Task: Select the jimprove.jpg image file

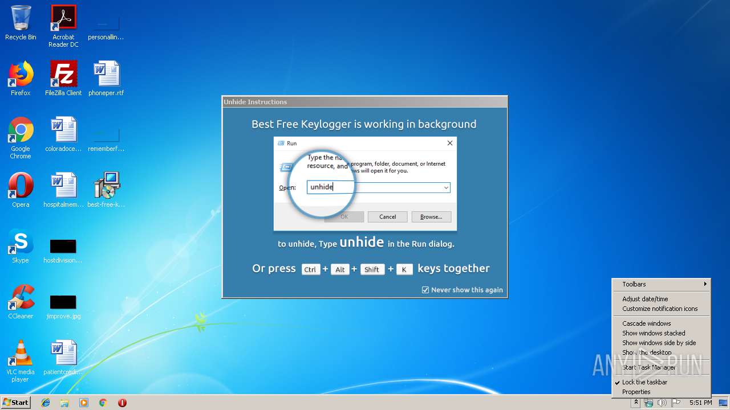Action: pos(63,306)
